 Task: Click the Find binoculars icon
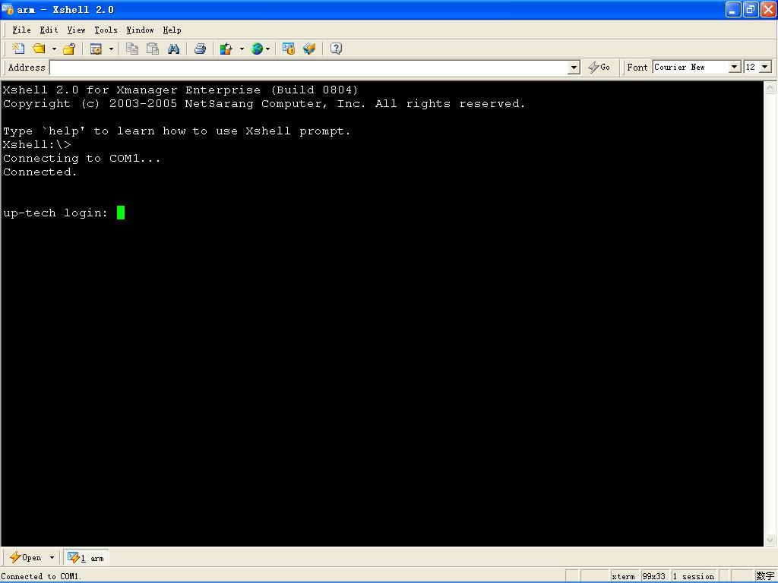click(173, 49)
